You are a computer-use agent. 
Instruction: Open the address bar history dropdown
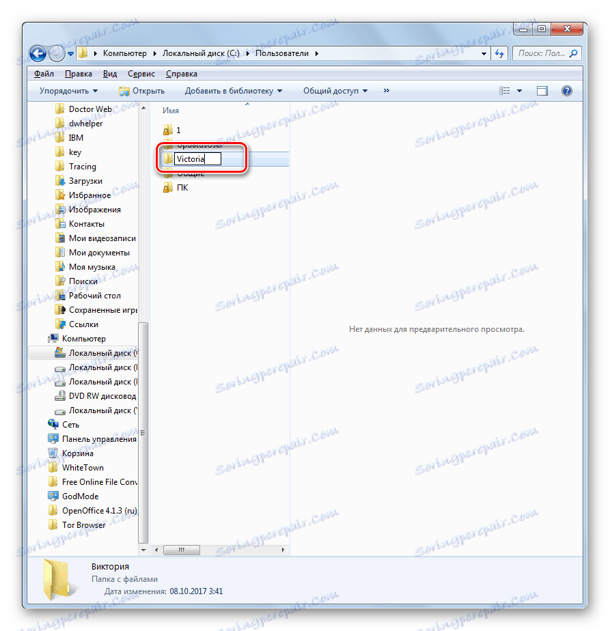pos(484,53)
